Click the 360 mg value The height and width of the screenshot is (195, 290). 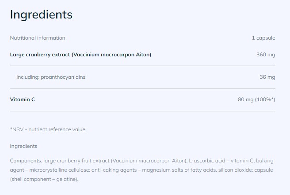pos(265,55)
